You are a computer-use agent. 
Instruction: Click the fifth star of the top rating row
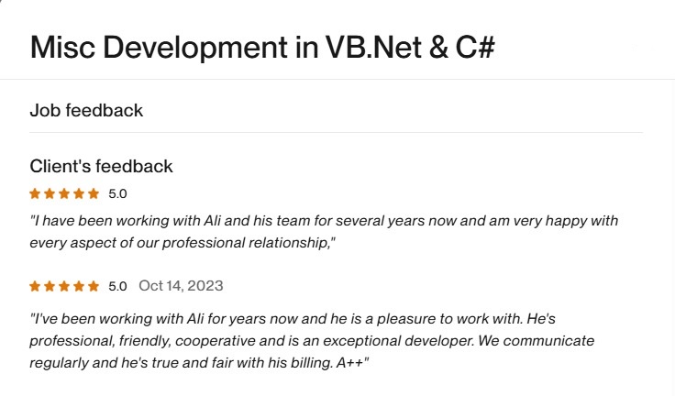click(94, 193)
